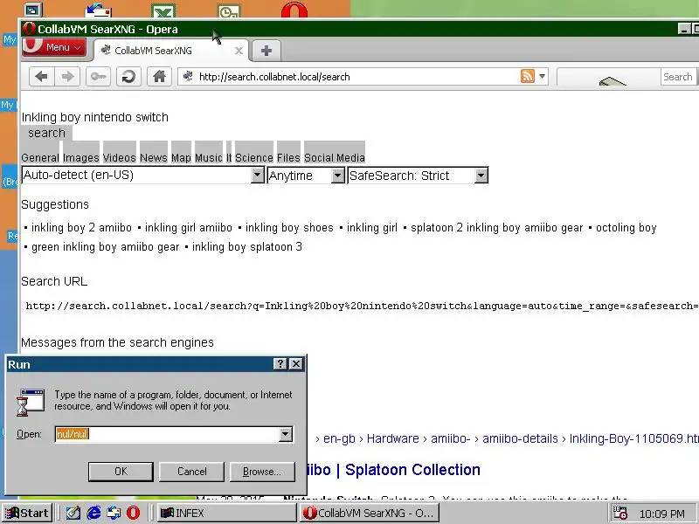Click the site favicon in address bar
Viewport: 699px width, 524px height.
point(188,76)
